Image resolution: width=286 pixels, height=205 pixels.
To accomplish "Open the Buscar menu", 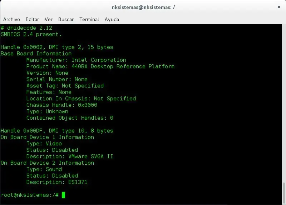I will [66, 19].
